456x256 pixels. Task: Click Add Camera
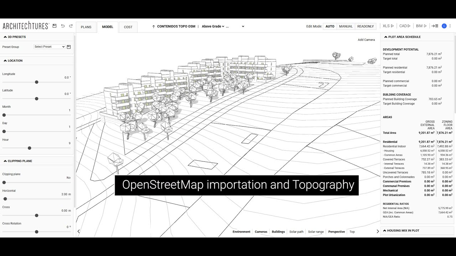tap(366, 40)
